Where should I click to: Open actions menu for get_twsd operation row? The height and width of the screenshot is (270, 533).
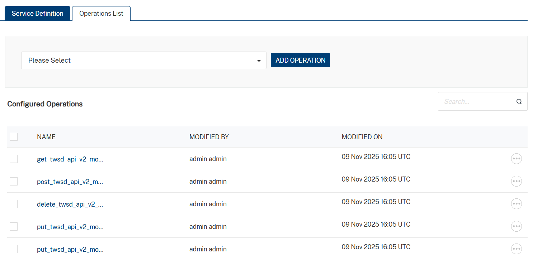pyautogui.click(x=516, y=159)
